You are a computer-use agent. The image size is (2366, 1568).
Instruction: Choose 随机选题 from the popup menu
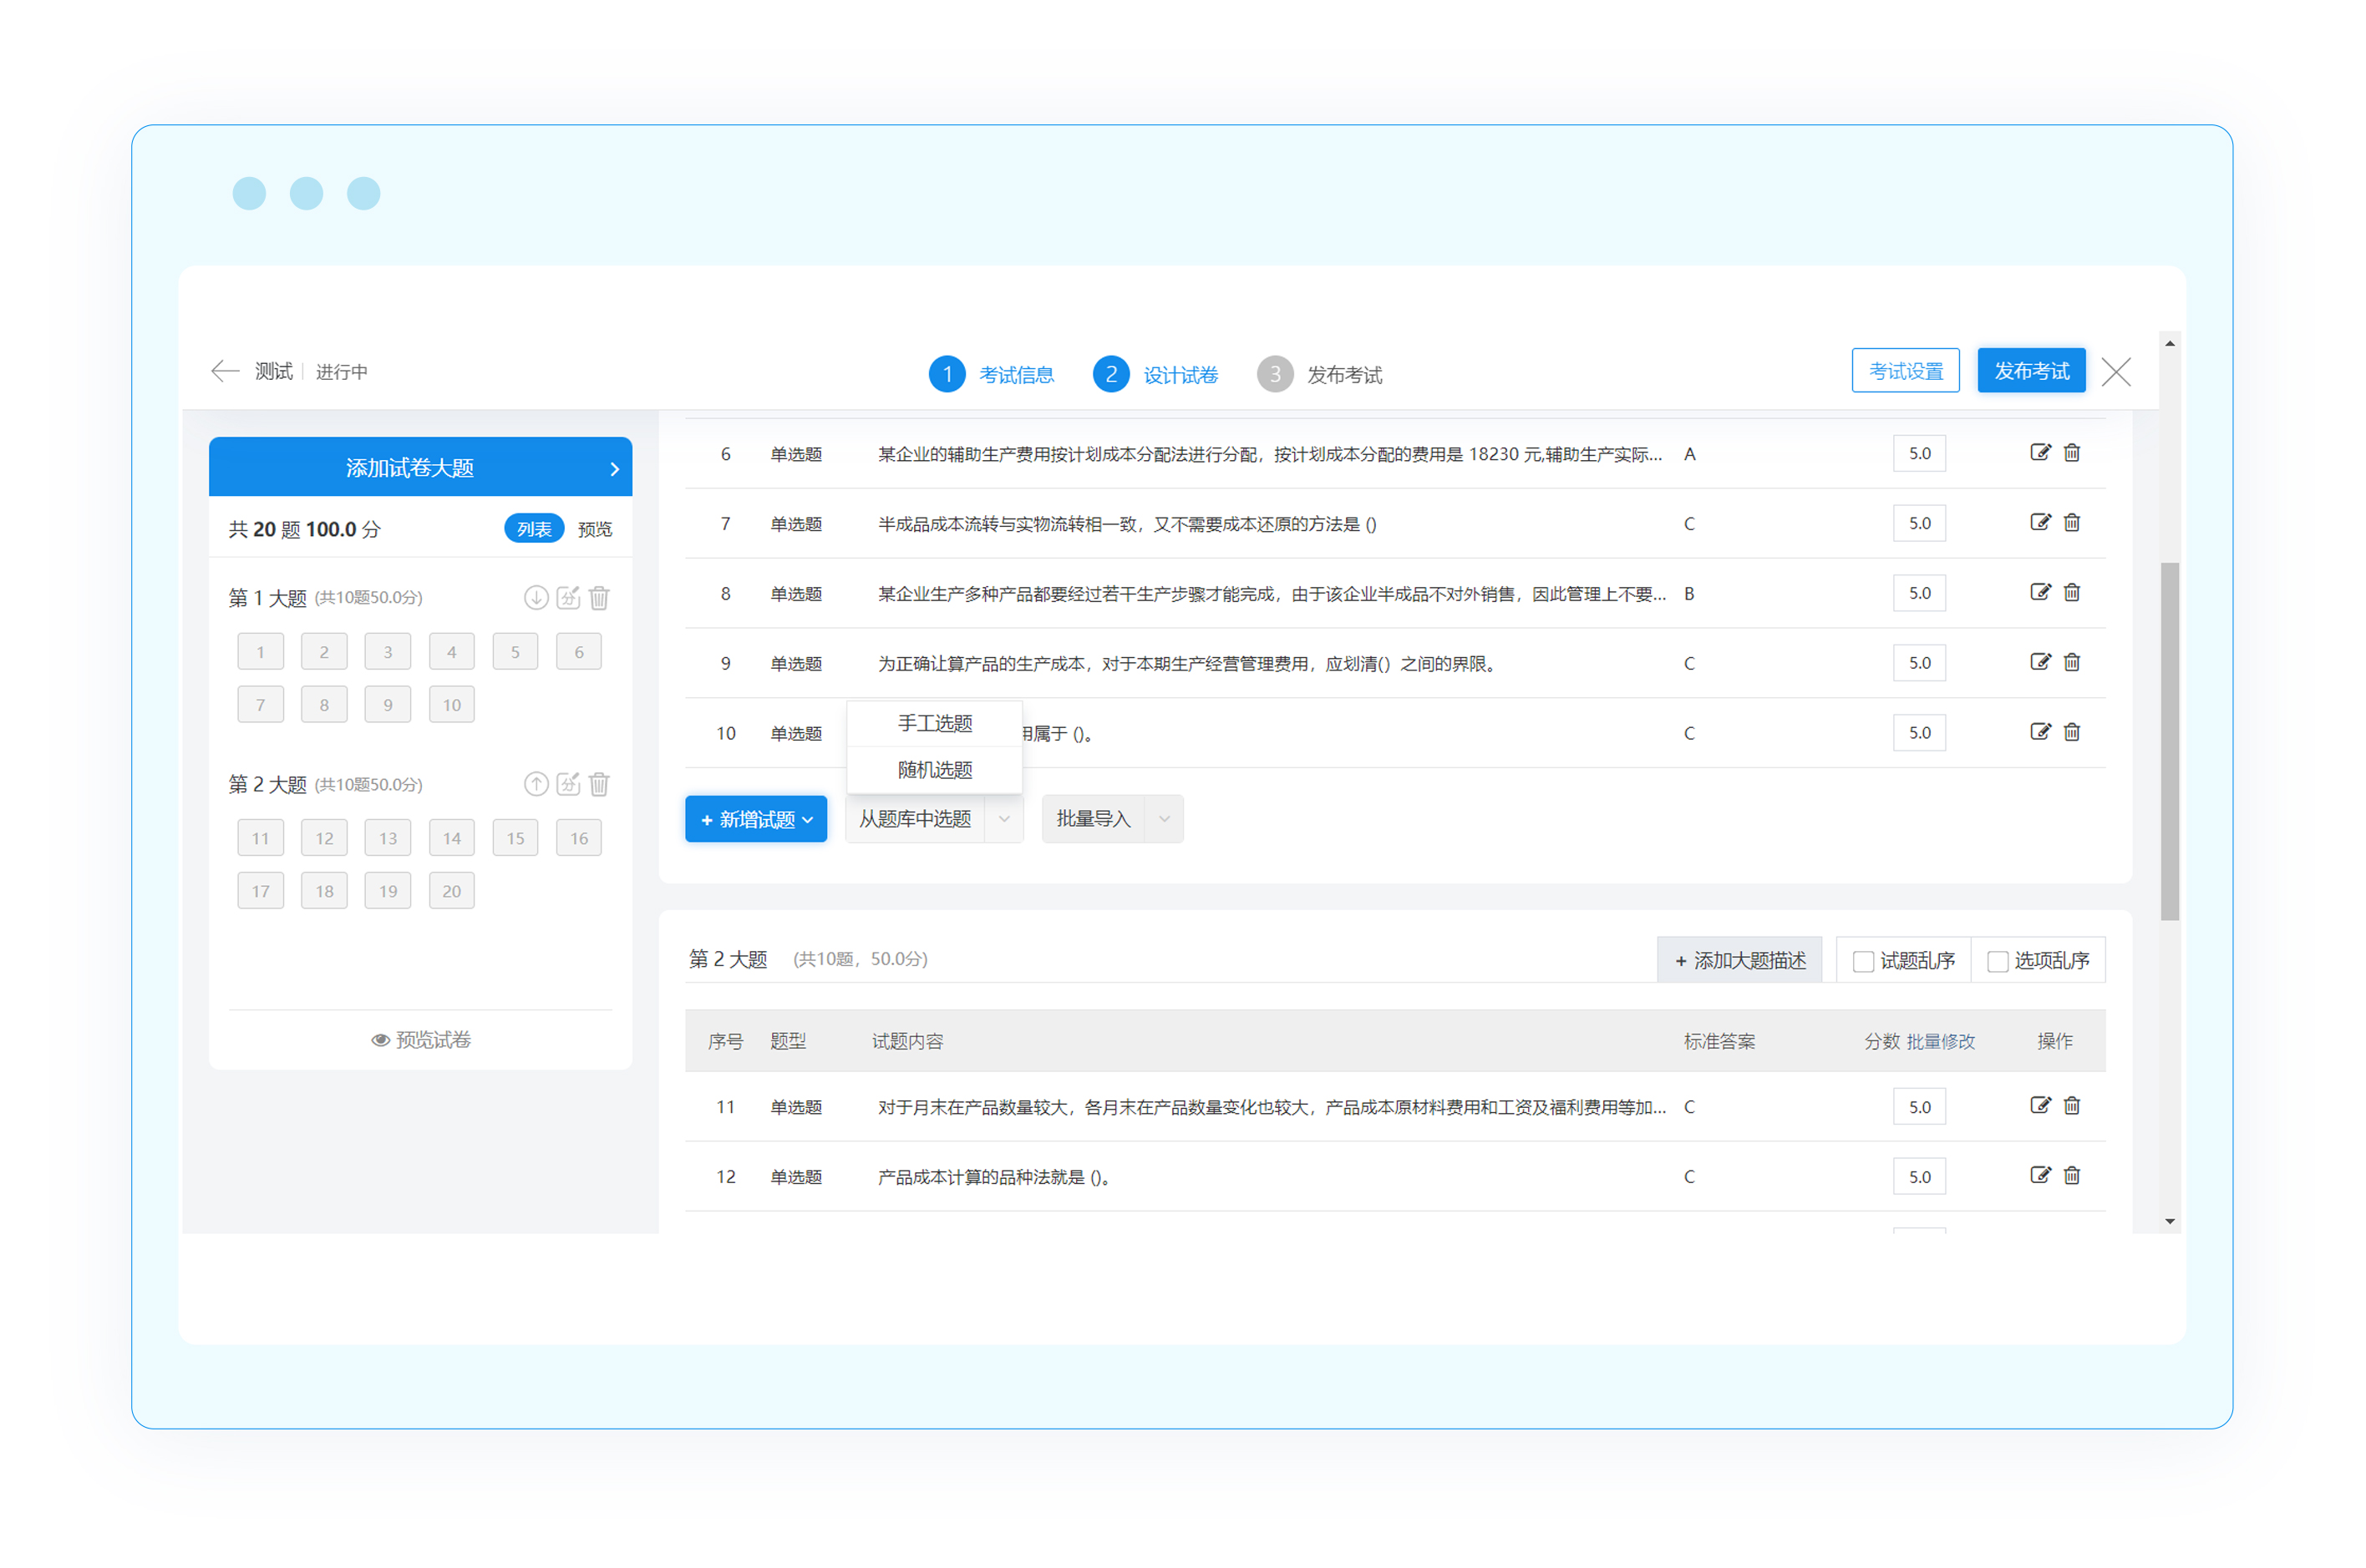click(934, 769)
